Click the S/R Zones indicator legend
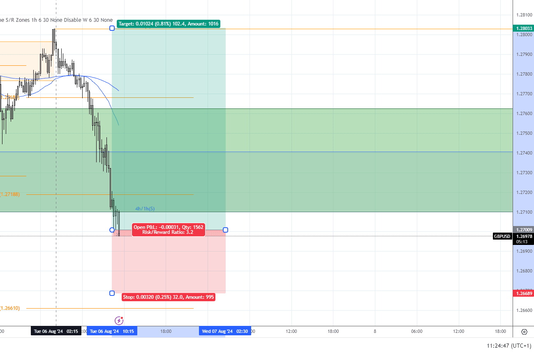The height and width of the screenshot is (353, 534). (56, 20)
